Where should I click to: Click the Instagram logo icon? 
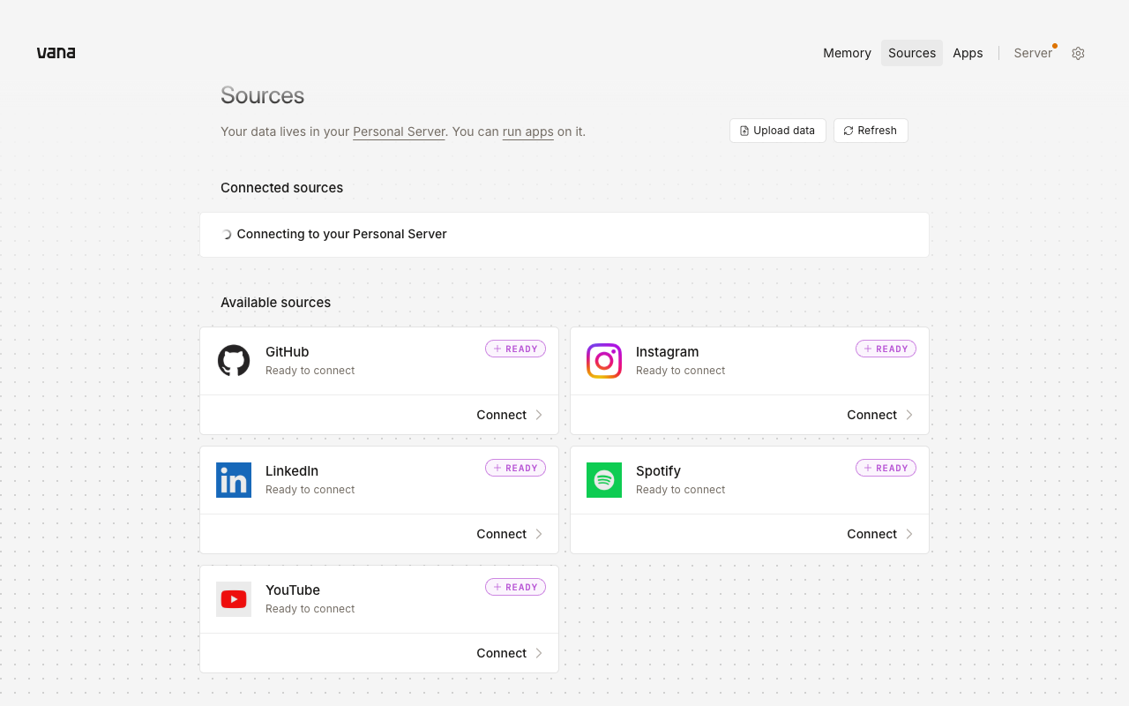click(604, 361)
